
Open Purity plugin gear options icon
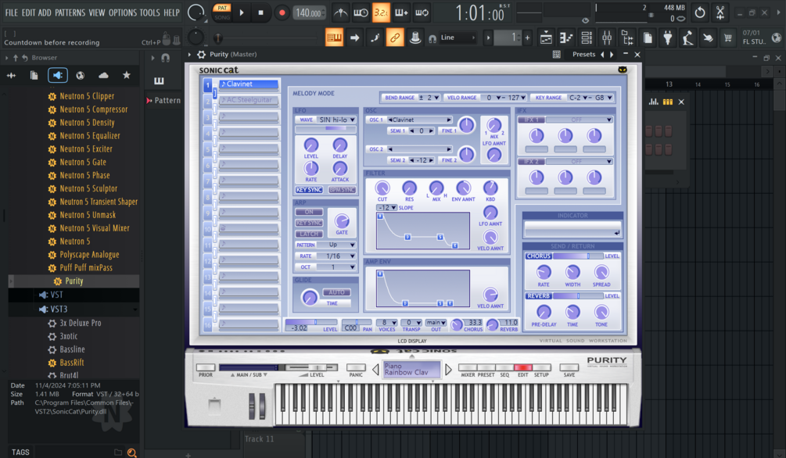[x=202, y=54]
